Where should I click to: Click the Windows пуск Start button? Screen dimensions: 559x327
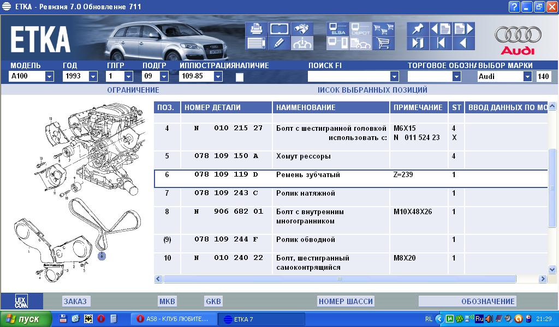click(26, 319)
